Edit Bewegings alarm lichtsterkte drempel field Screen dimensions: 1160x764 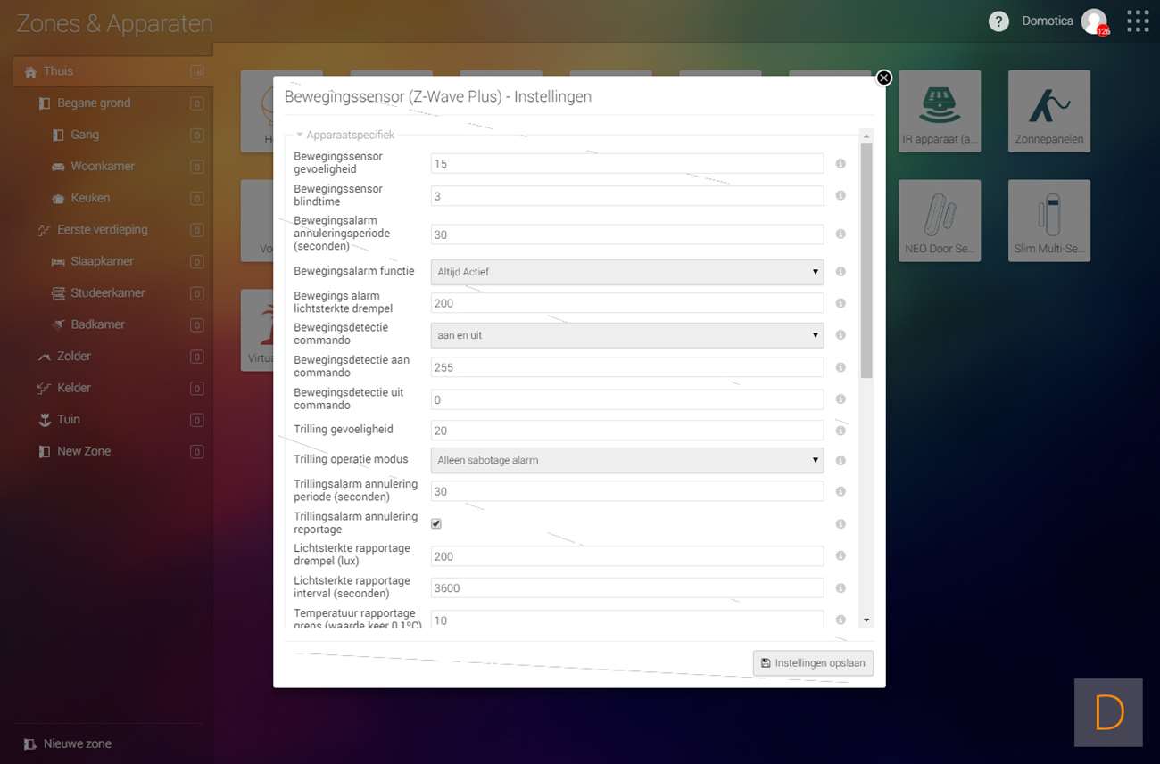(626, 303)
